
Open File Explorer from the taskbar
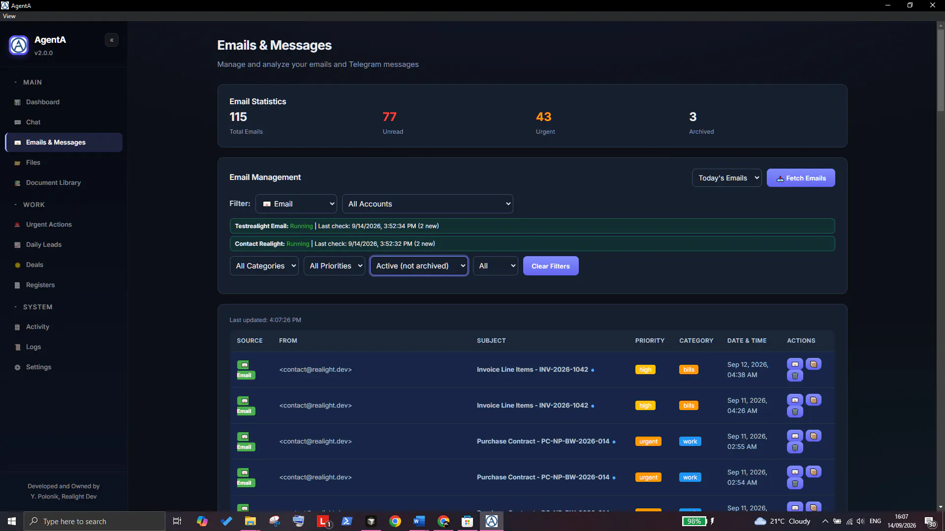251,521
